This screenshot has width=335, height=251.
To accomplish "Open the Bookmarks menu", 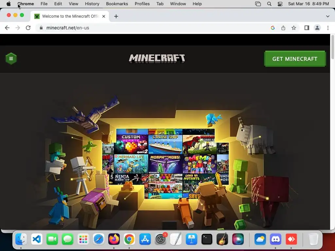I will click(x=117, y=4).
